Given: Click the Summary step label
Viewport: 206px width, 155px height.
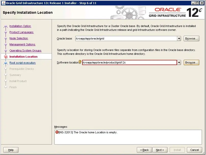Looking at the screenshot, I should coord(15,75).
